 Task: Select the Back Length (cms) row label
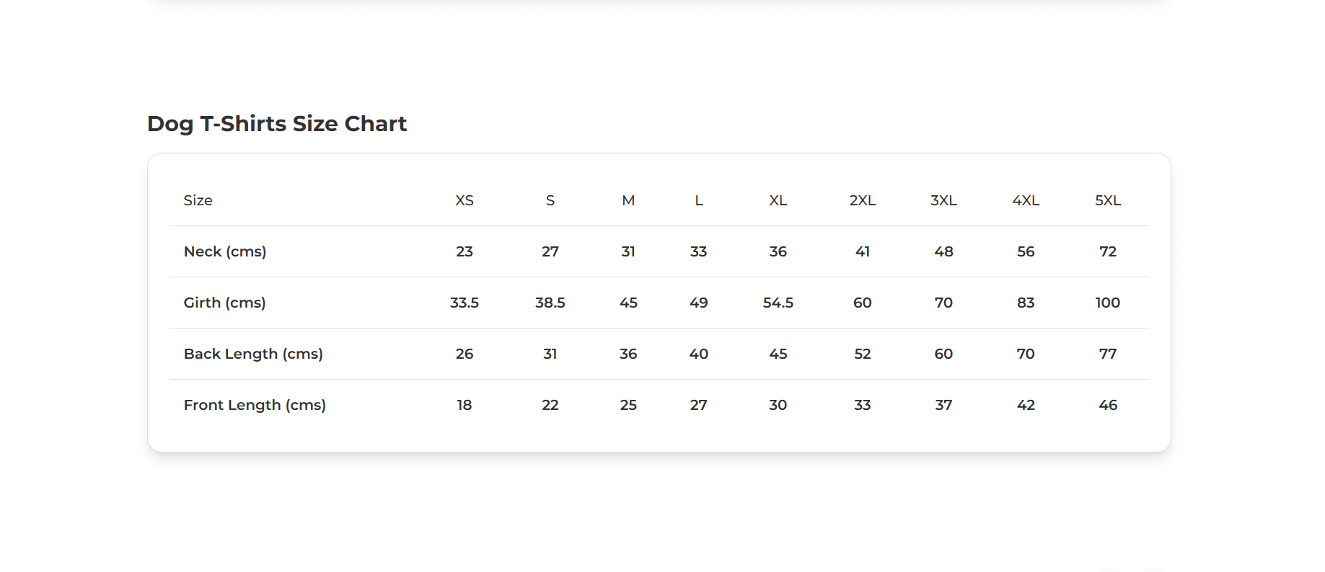click(253, 354)
